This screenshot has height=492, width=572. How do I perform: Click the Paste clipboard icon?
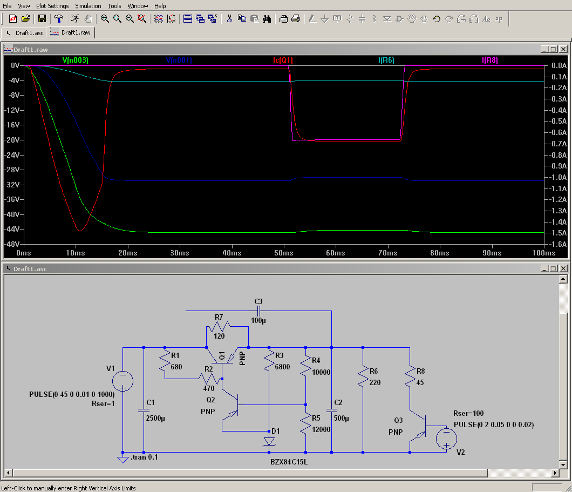pos(254,18)
